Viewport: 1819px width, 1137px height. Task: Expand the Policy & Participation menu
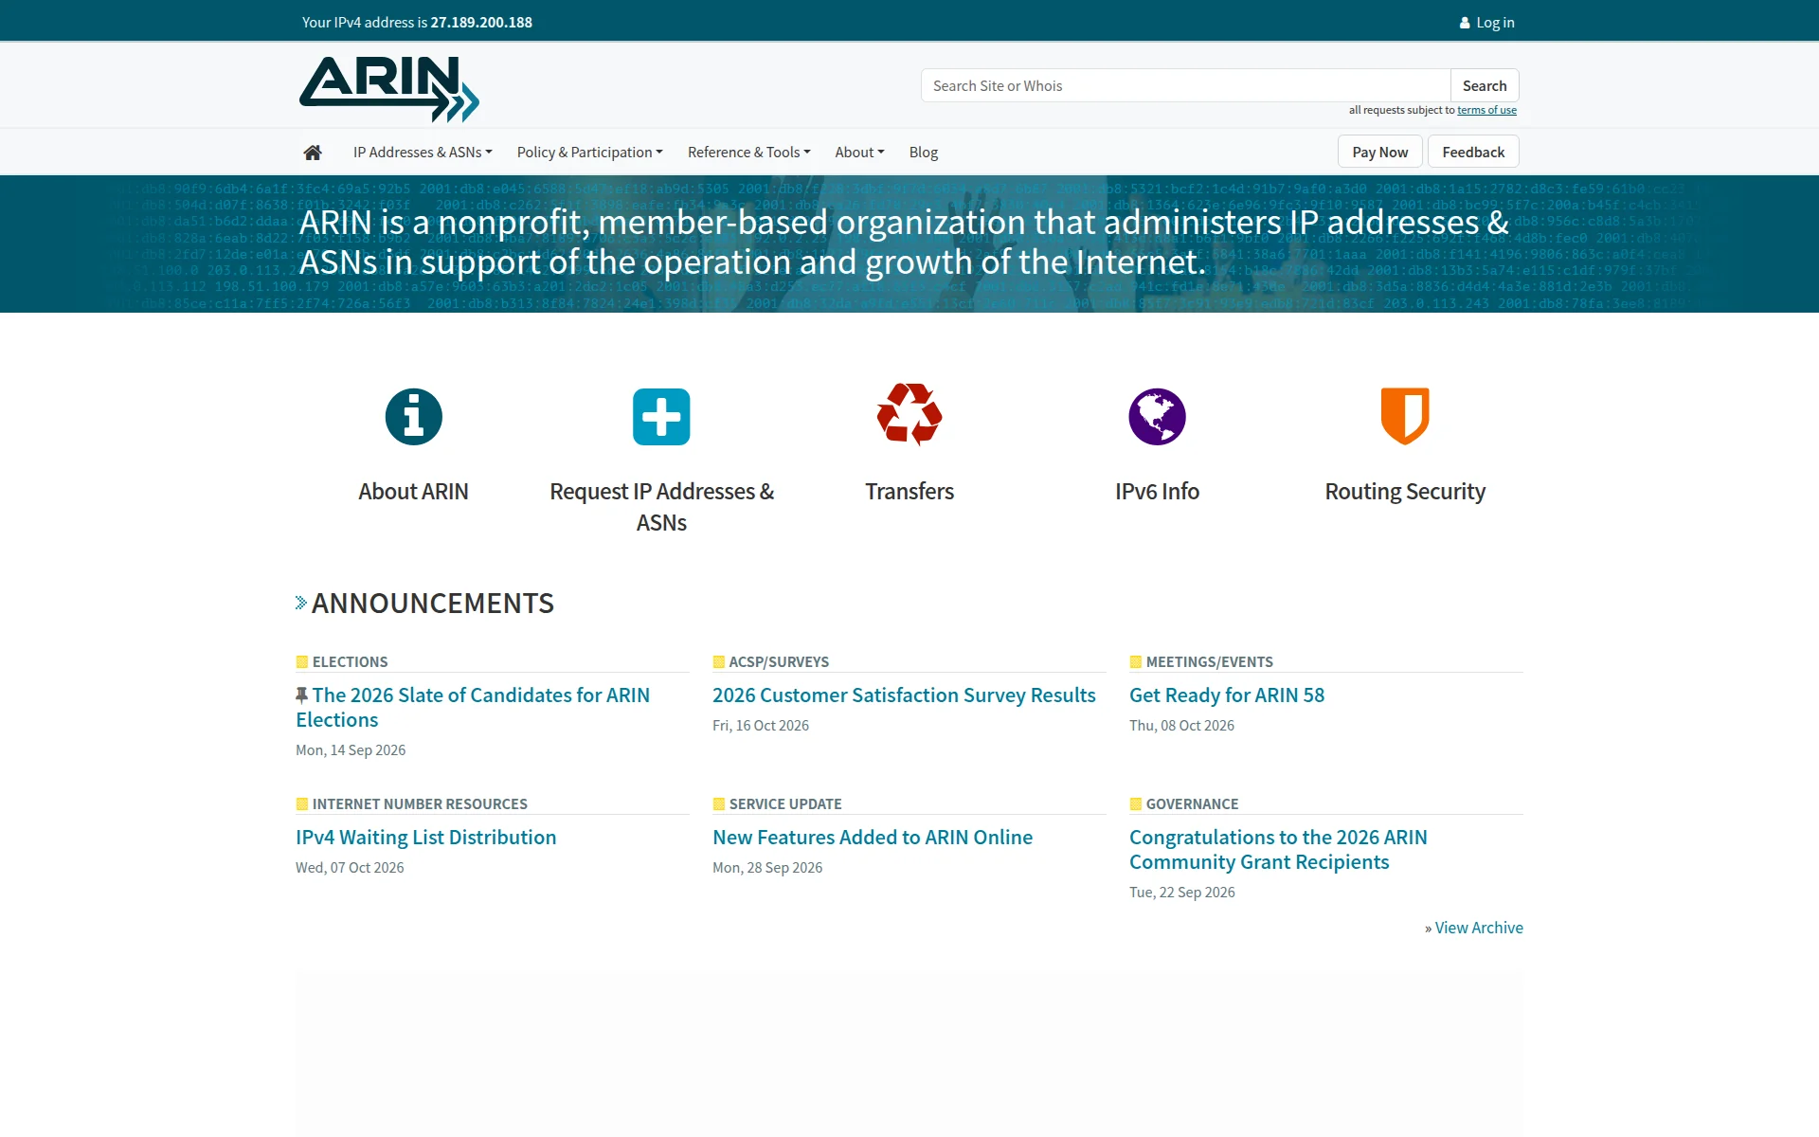point(589,153)
